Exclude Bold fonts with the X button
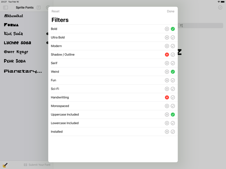This screenshot has width=226, height=169. coord(167,29)
